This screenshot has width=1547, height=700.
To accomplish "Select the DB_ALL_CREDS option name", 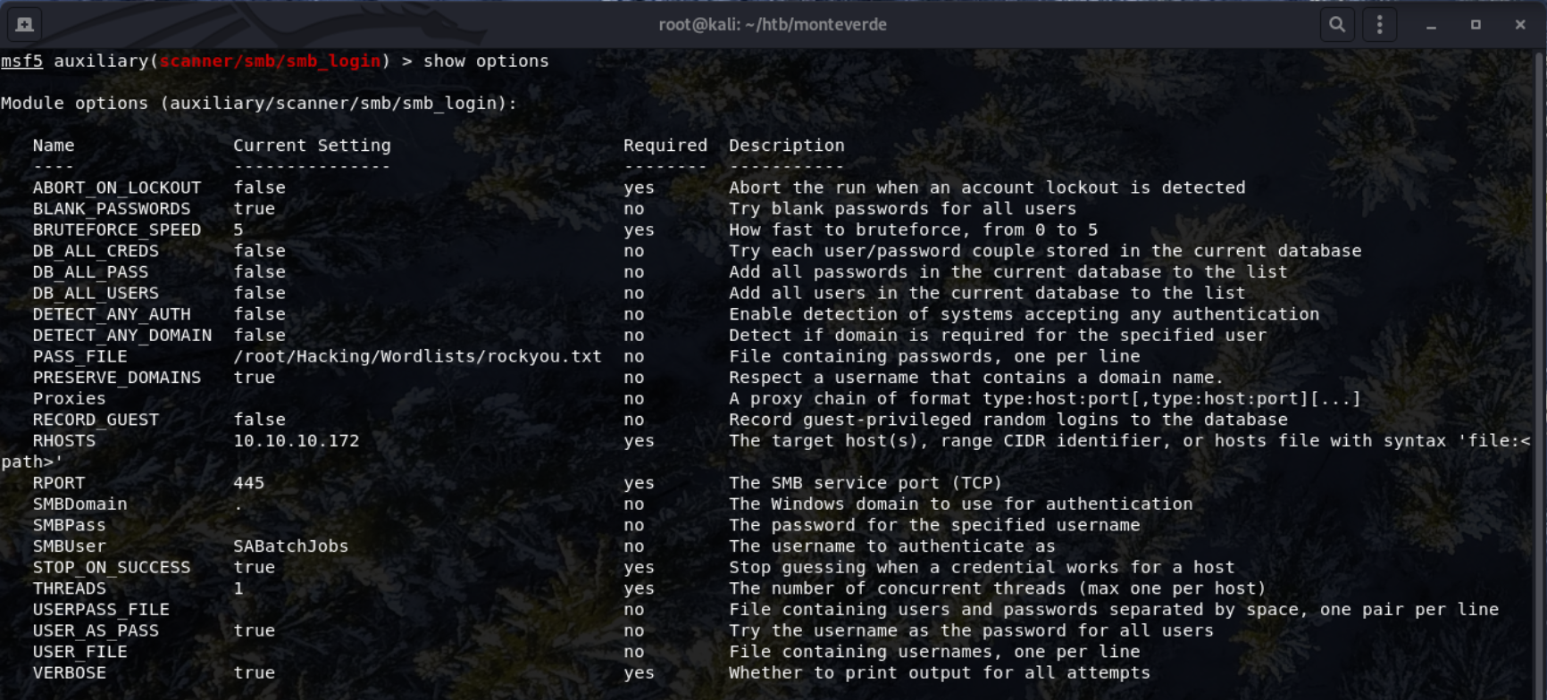I will click(96, 251).
